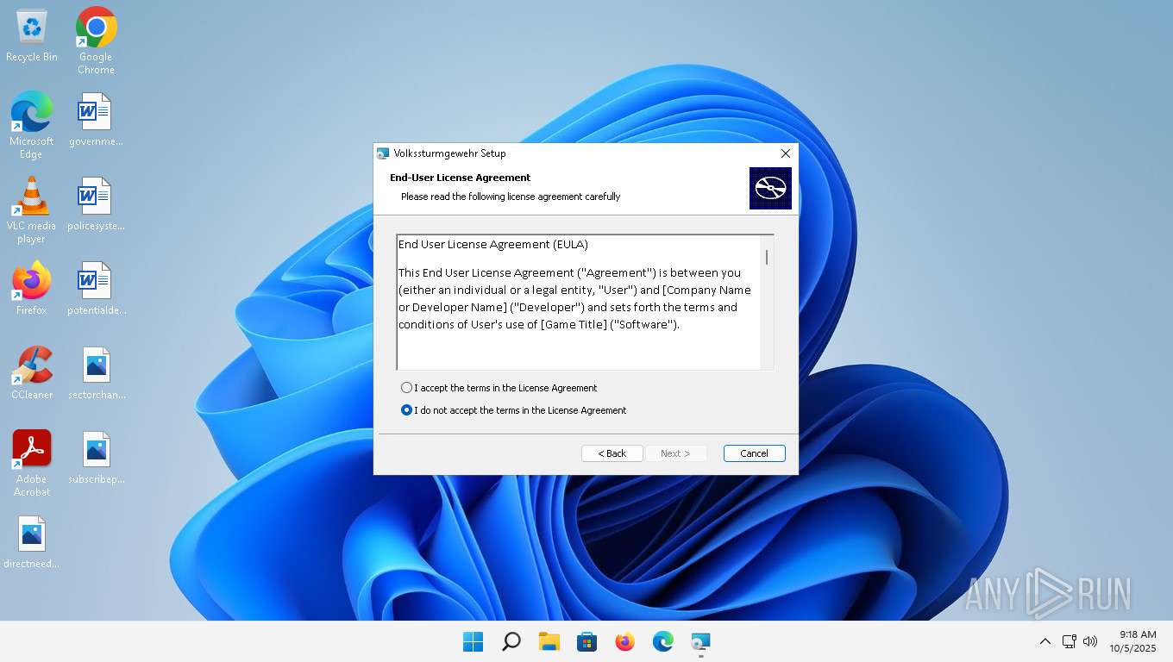Click 'Please read the following license agreement carefully'

click(x=511, y=197)
